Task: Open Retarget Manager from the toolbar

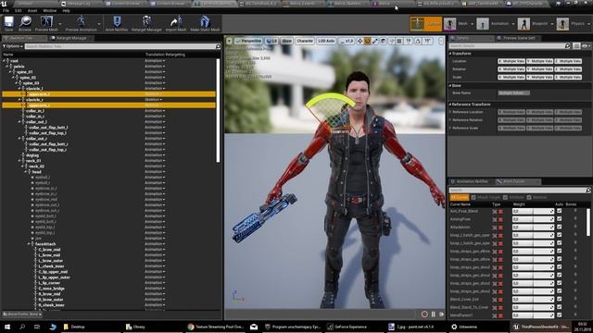Action: coord(146,23)
